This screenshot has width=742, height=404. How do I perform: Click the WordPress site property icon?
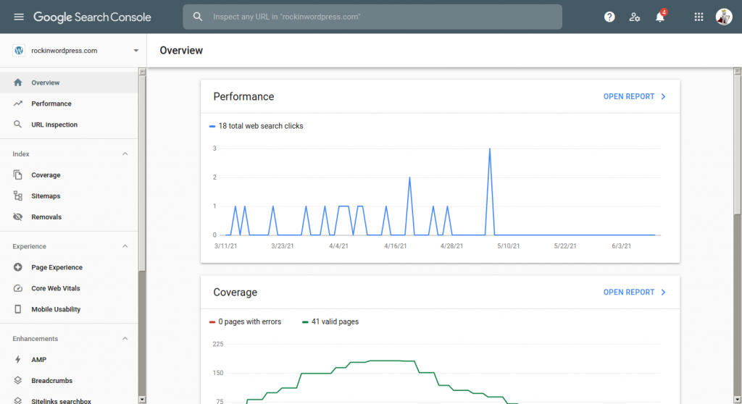[x=19, y=51]
